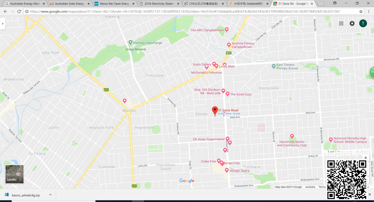This screenshot has width=374, height=202.
Task: Open Google notifications bell icon
Action: tap(352, 23)
